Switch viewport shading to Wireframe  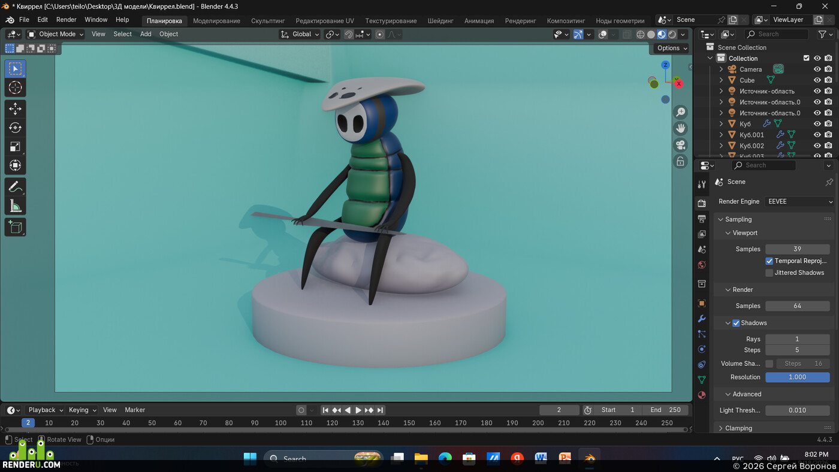tap(641, 34)
